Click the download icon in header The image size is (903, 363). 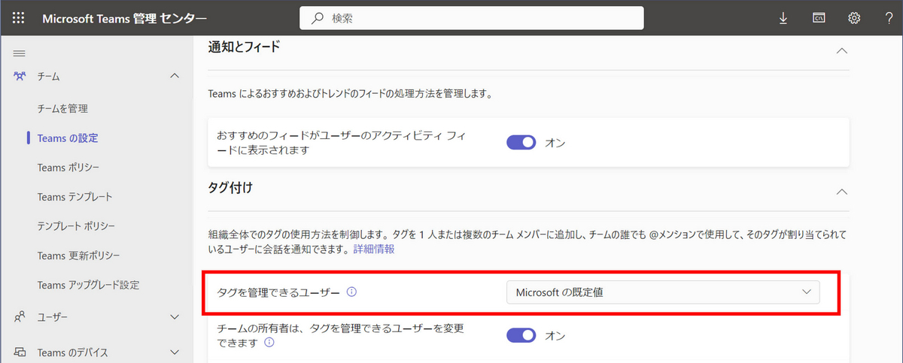(783, 18)
